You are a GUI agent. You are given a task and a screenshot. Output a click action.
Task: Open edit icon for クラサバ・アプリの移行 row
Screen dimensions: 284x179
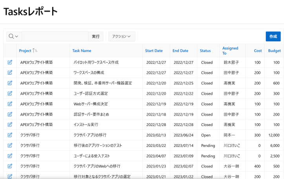pyautogui.click(x=10, y=135)
